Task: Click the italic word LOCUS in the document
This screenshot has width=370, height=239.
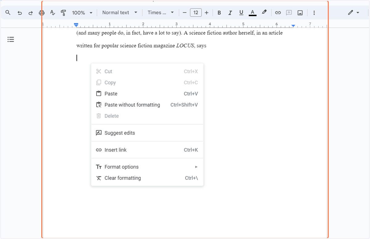Action: click(185, 46)
